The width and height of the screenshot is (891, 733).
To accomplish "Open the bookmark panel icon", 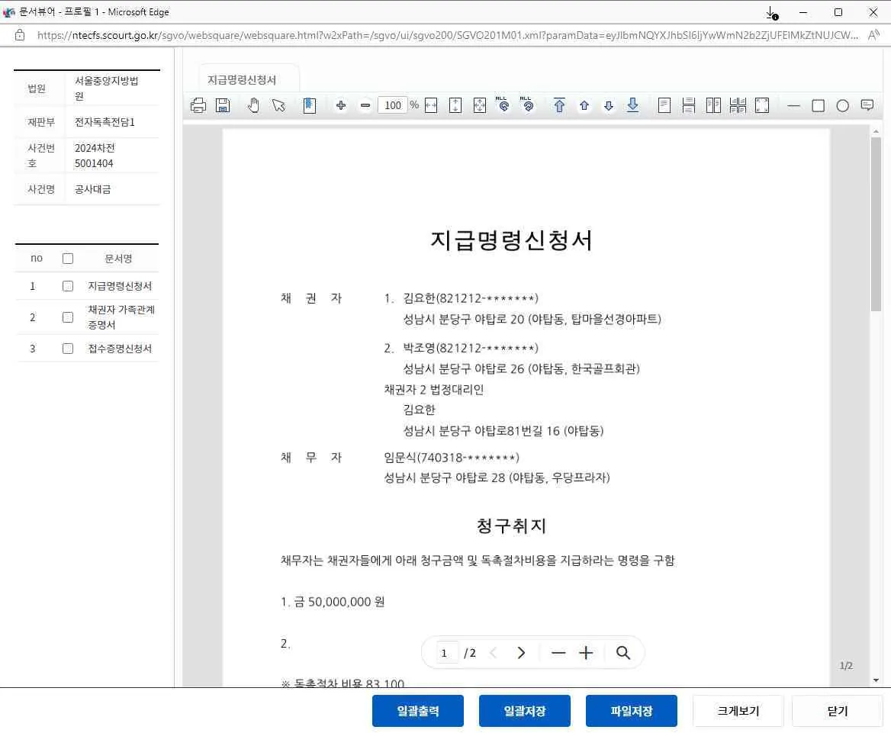I will coord(309,105).
